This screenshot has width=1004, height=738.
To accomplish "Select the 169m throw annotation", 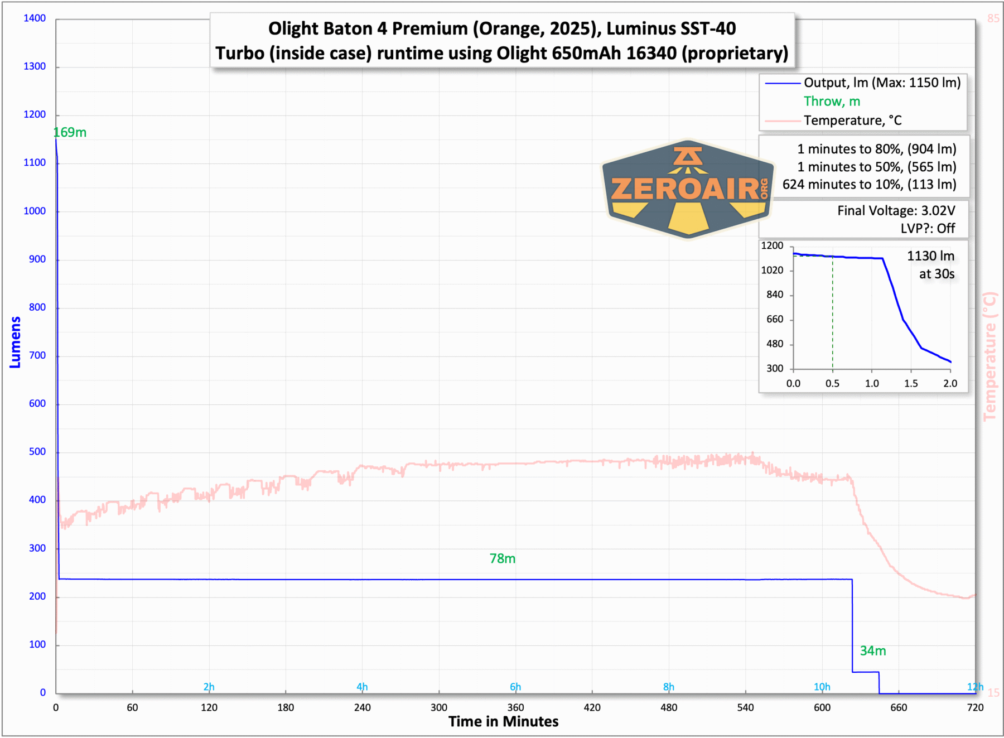I will coord(70,133).
